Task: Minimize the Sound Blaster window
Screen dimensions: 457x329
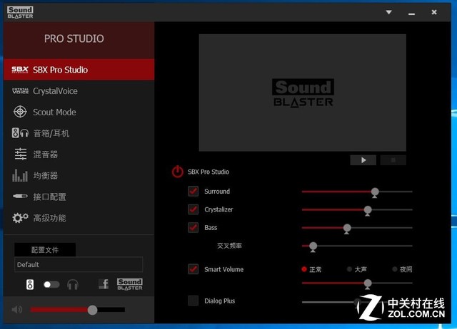Action: click(x=411, y=13)
